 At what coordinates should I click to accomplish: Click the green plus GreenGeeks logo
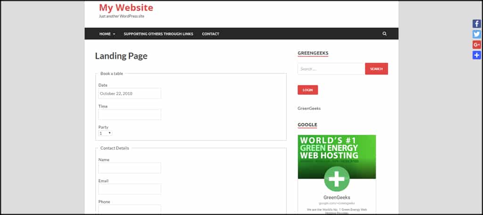point(337,179)
